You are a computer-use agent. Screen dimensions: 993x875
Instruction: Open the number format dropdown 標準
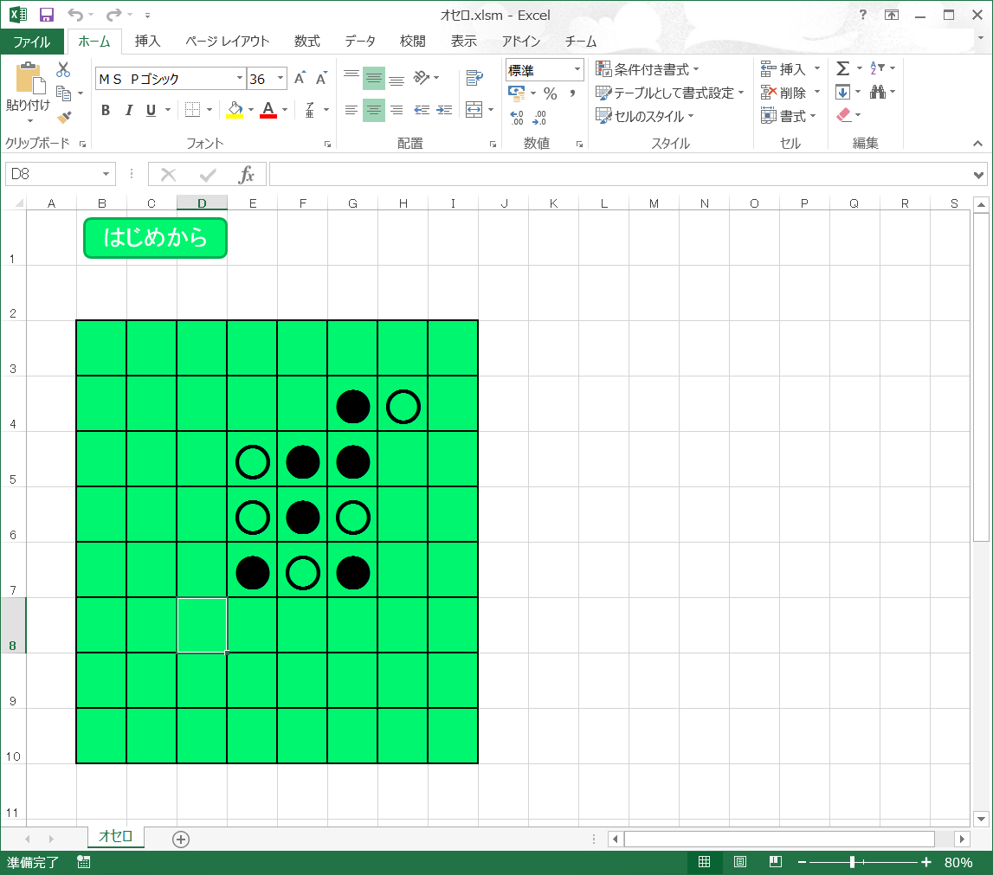tap(577, 70)
